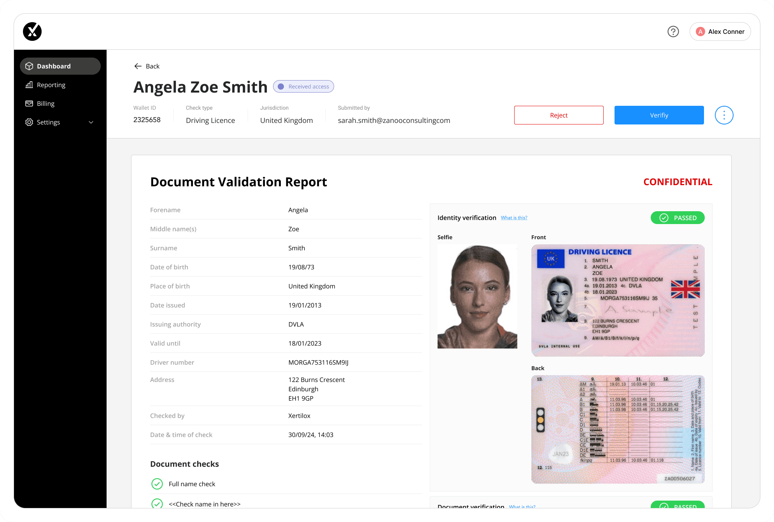Screen dimensions: 774x522
Task: Click the Identity verification PASSED check icon
Action: click(x=664, y=218)
